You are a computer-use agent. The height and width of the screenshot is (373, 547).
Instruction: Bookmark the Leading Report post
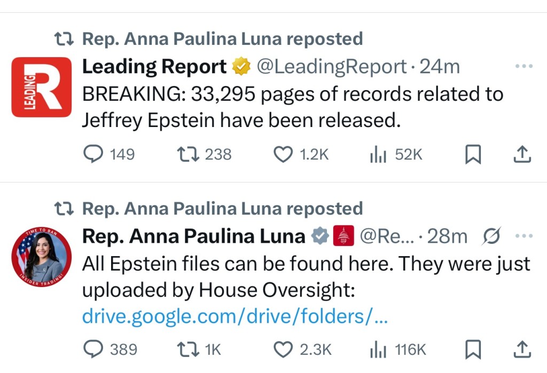pos(472,154)
